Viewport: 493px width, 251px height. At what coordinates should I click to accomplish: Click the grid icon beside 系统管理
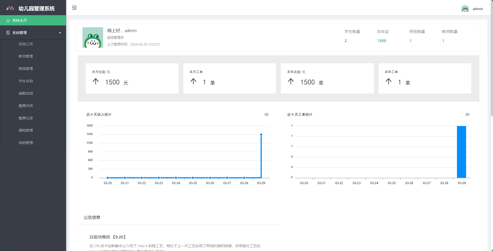7,32
